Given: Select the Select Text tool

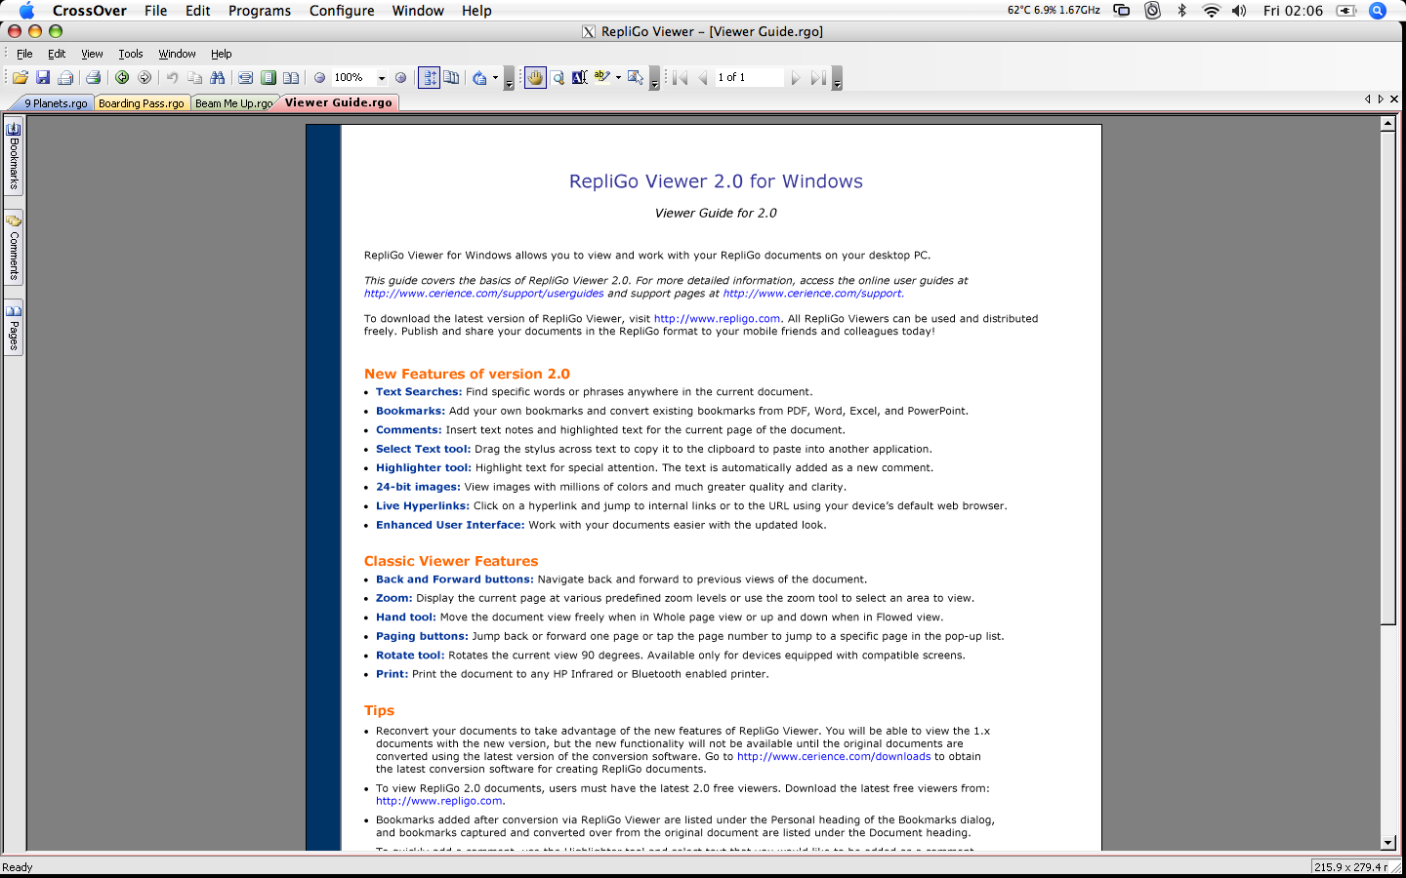Looking at the screenshot, I should coord(580,77).
